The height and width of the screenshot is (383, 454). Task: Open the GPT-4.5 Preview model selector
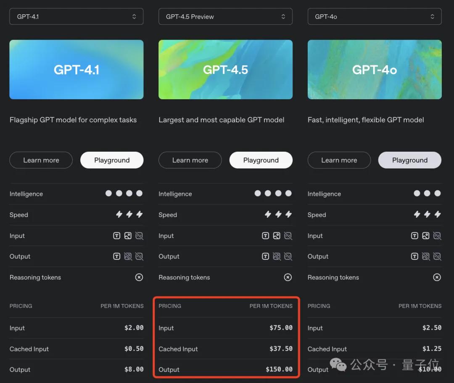point(225,16)
